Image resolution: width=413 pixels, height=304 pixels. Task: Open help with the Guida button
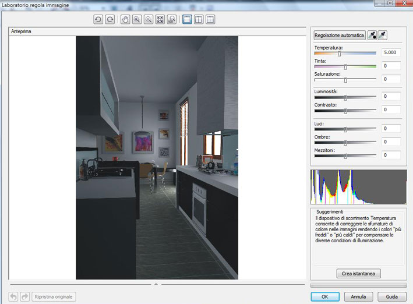pyautogui.click(x=391, y=296)
